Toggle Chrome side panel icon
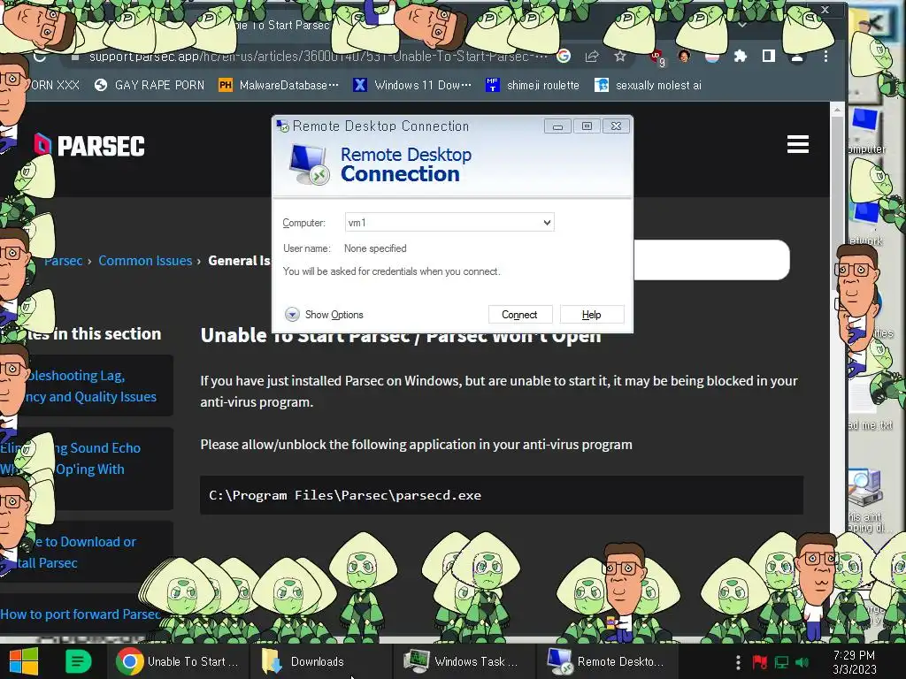Image resolution: width=906 pixels, height=679 pixels. 769,56
